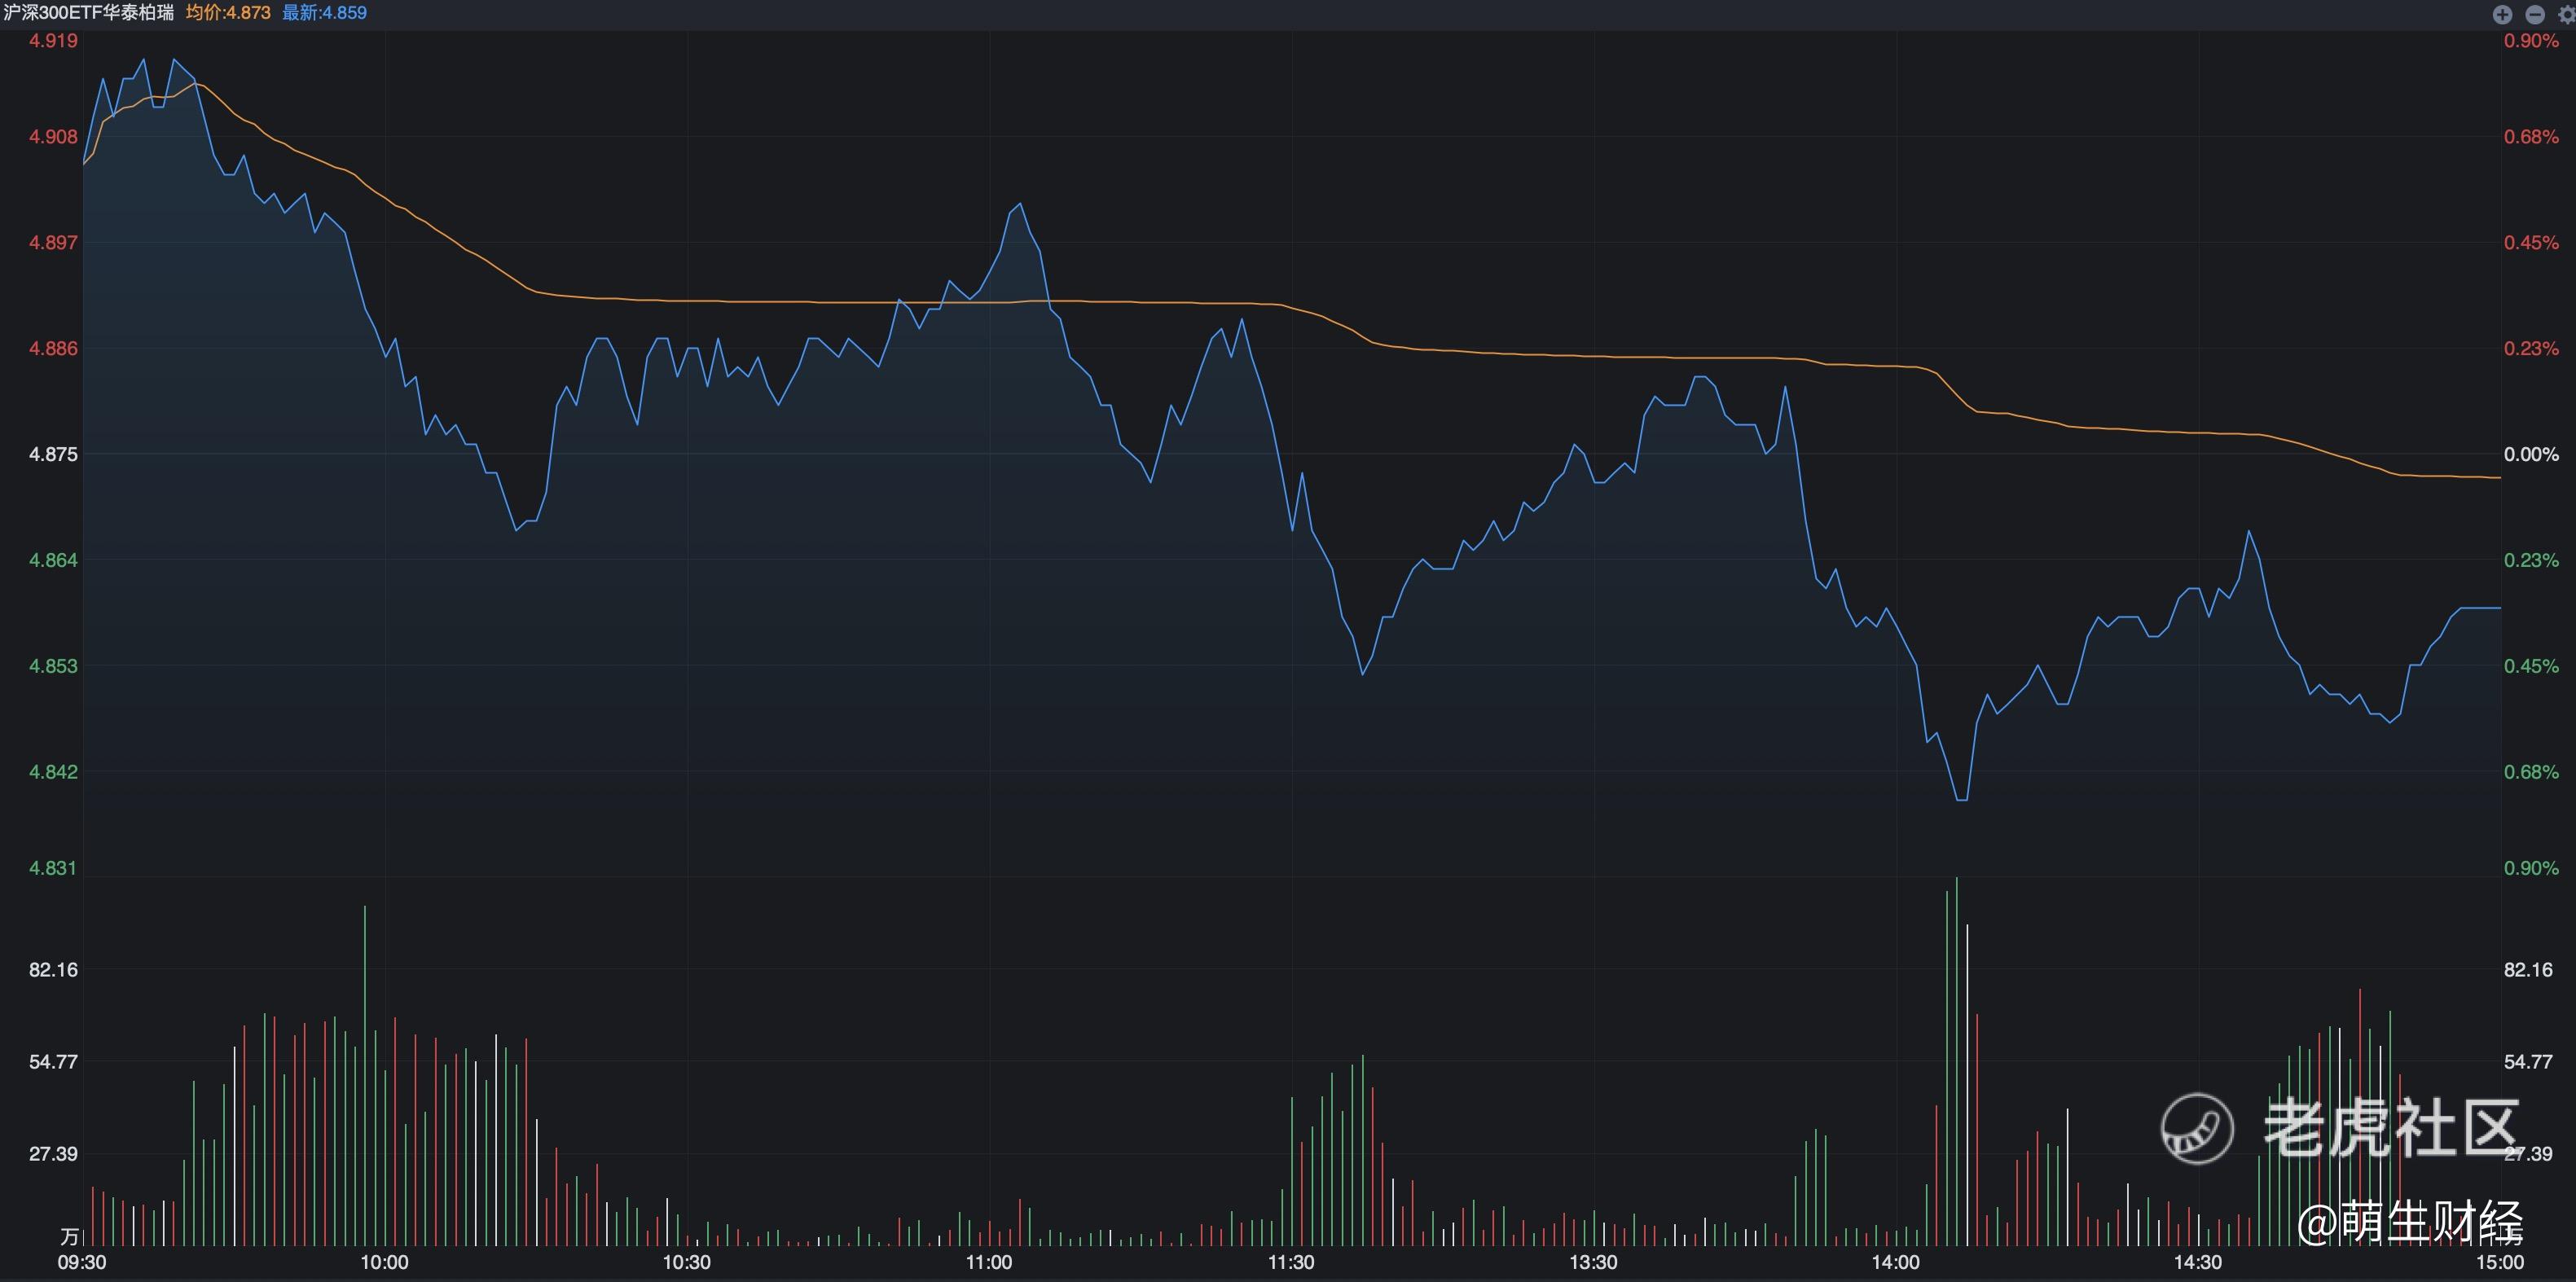Click the 均价:4.873 average price label

pyautogui.click(x=228, y=13)
